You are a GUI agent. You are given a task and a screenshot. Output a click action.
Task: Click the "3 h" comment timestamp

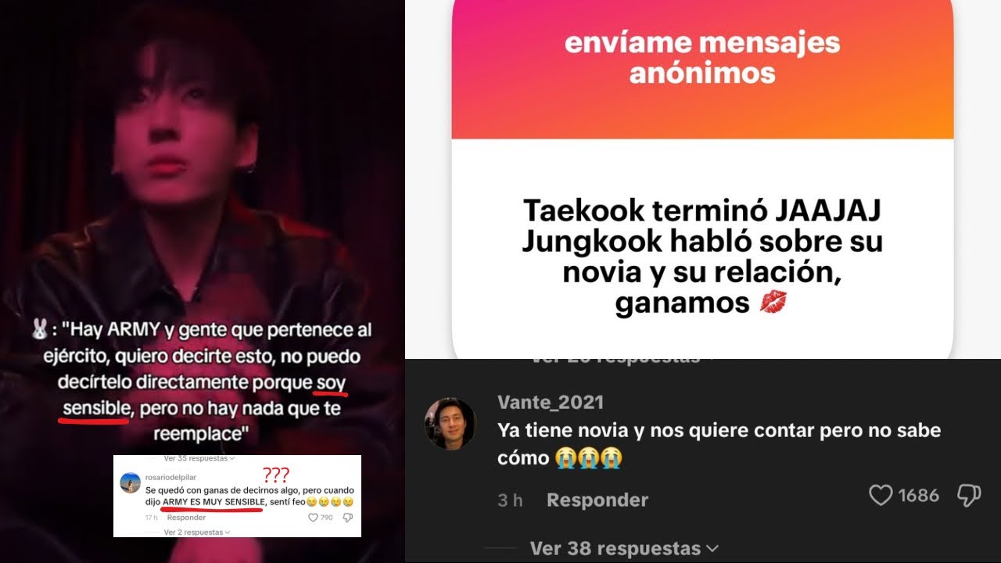[510, 500]
